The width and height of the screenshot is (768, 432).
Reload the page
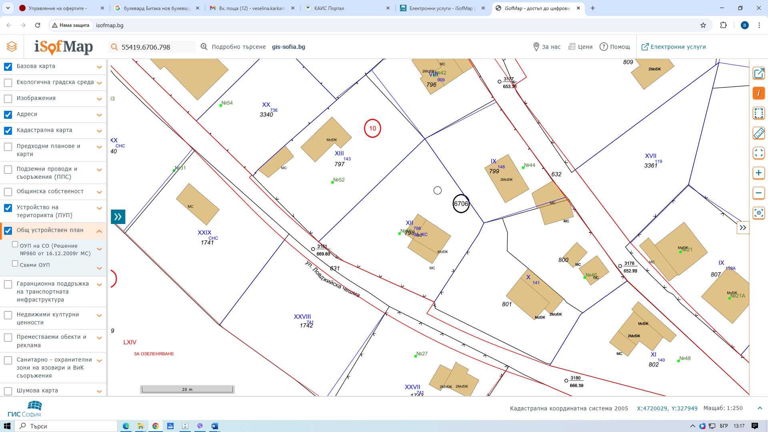(x=38, y=25)
